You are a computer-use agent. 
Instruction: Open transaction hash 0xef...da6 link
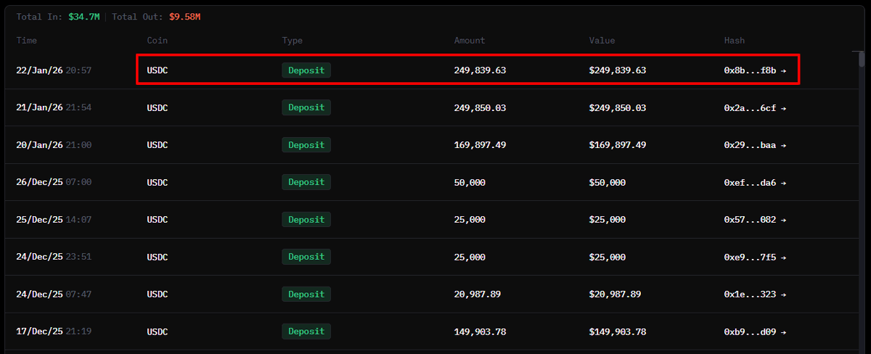755,182
